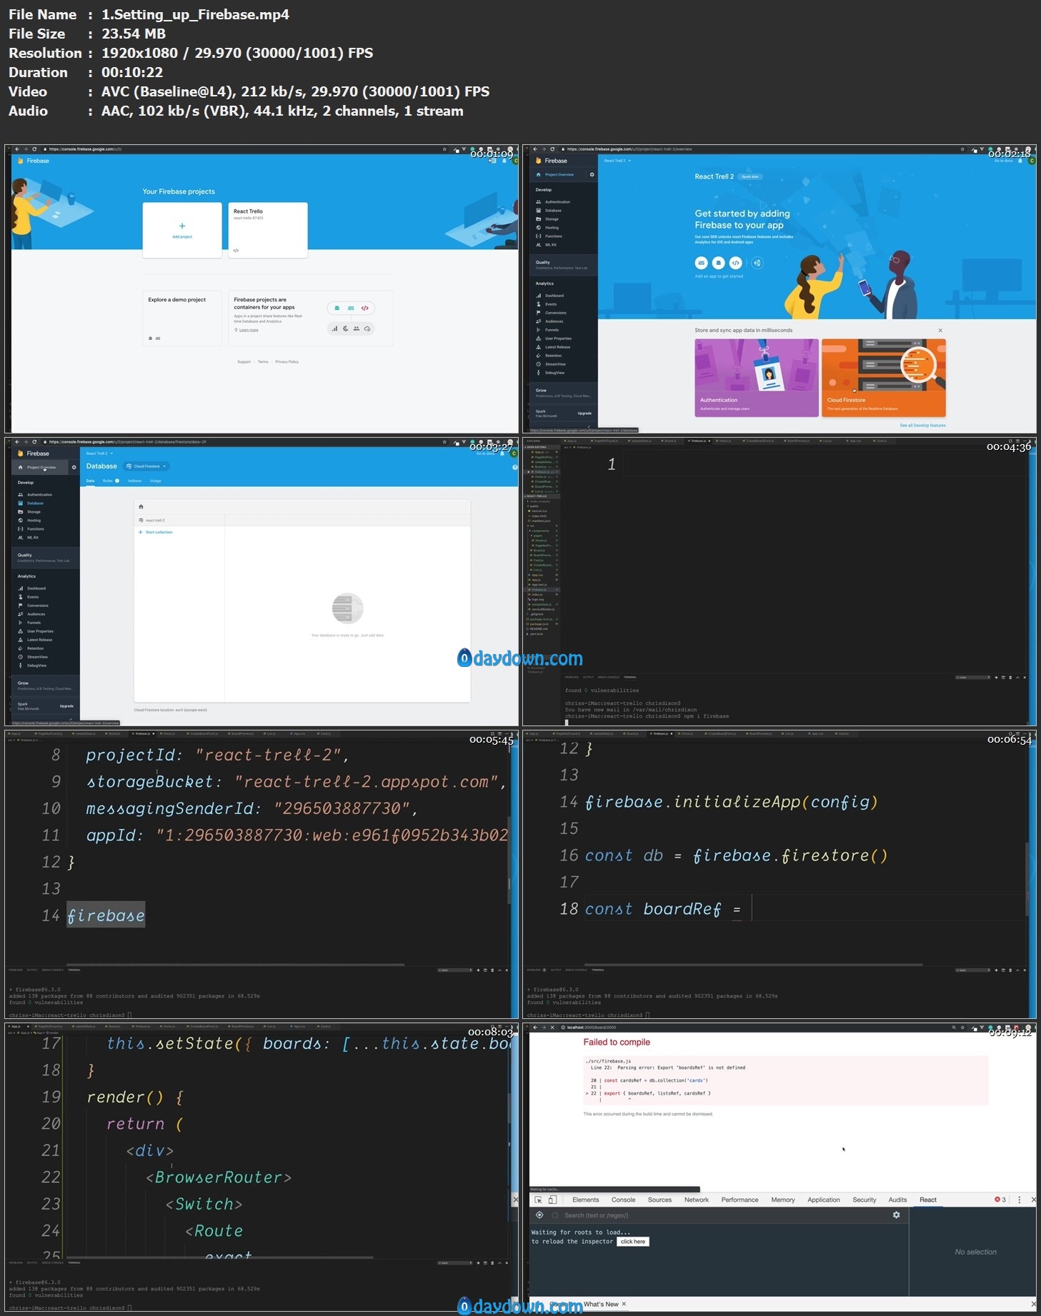
Task: Select React tab in DevTools
Action: [928, 1200]
